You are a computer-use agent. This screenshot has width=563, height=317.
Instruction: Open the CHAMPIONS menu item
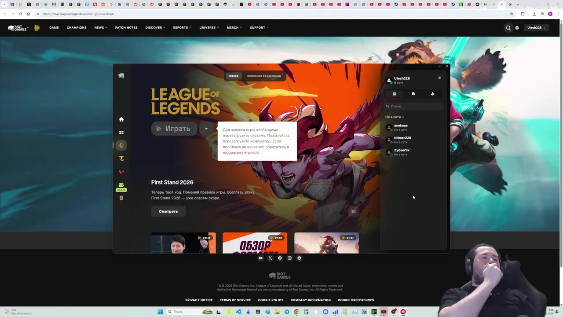pyautogui.click(x=77, y=28)
